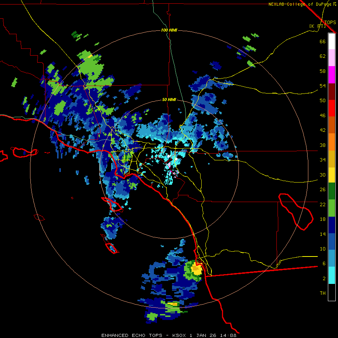Image resolution: width=338 pixels, height=338 pixels.
Task: Click the '6' legend value
Action: coord(324,263)
